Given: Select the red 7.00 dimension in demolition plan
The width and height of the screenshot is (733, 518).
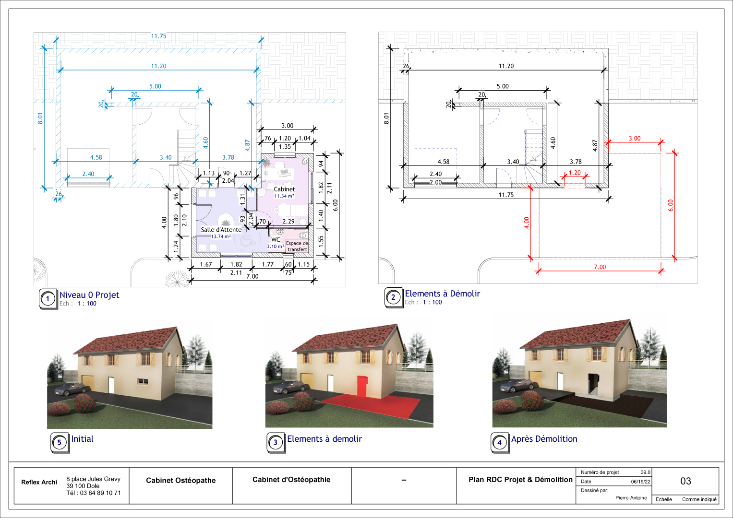Looking at the screenshot, I should pyautogui.click(x=600, y=267).
